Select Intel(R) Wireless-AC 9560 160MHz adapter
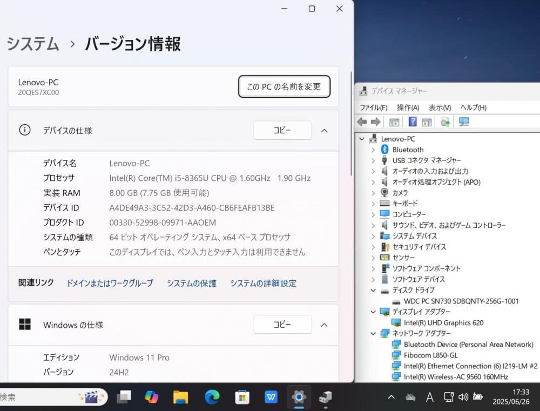The height and width of the screenshot is (411, 540). point(456,377)
